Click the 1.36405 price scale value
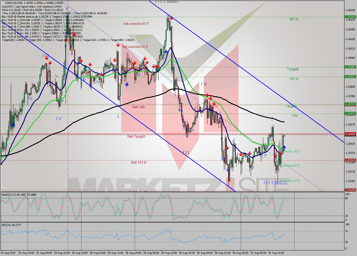This screenshot has width=357, height=256. click(x=350, y=10)
